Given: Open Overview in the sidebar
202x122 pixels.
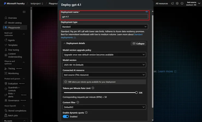Looking at the screenshot, I should 12,18.
